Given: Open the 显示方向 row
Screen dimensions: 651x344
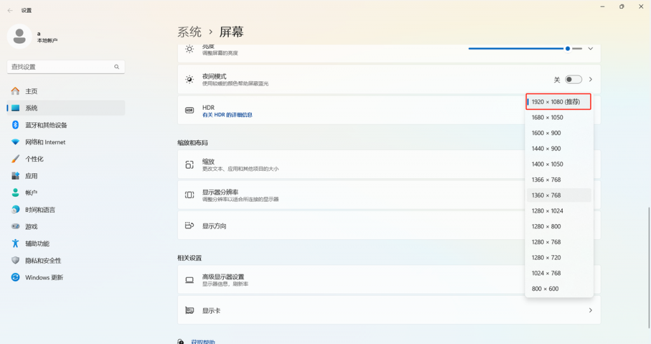Looking at the screenshot, I should (351, 225).
